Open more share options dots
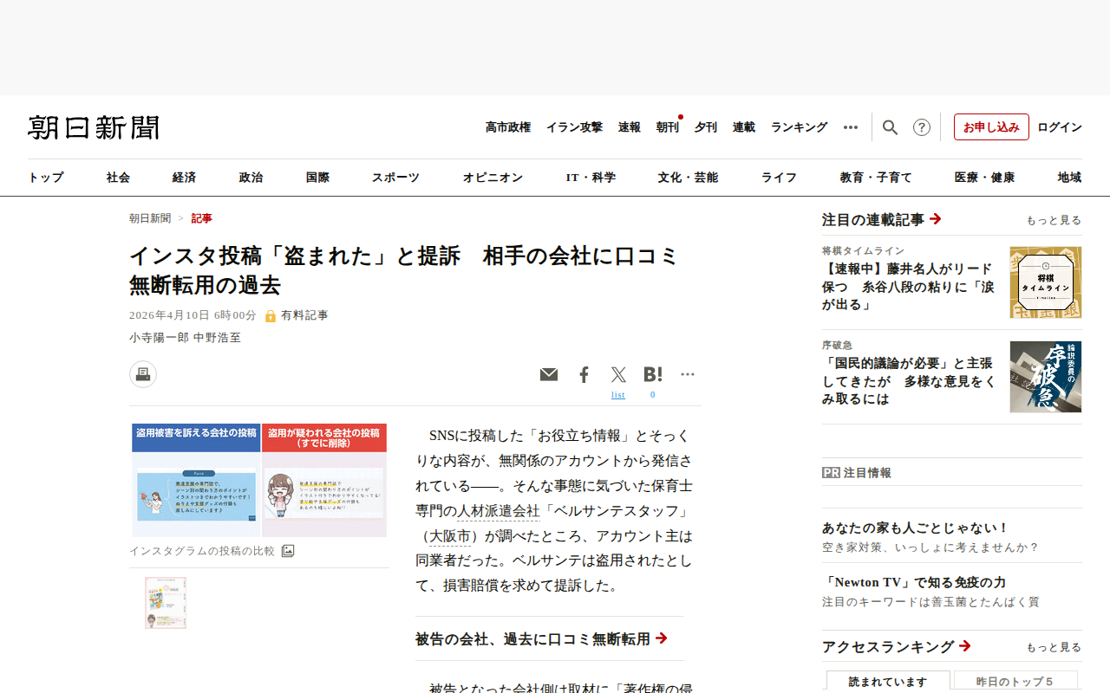The image size is (1110, 693). pos(688,374)
